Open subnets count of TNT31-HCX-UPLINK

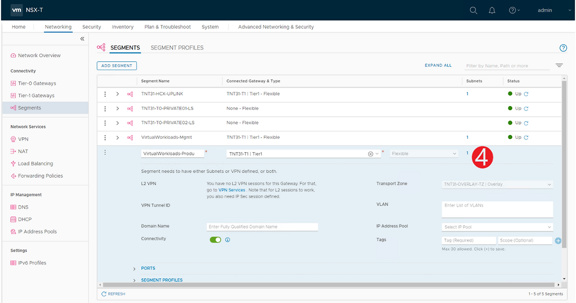[467, 94]
